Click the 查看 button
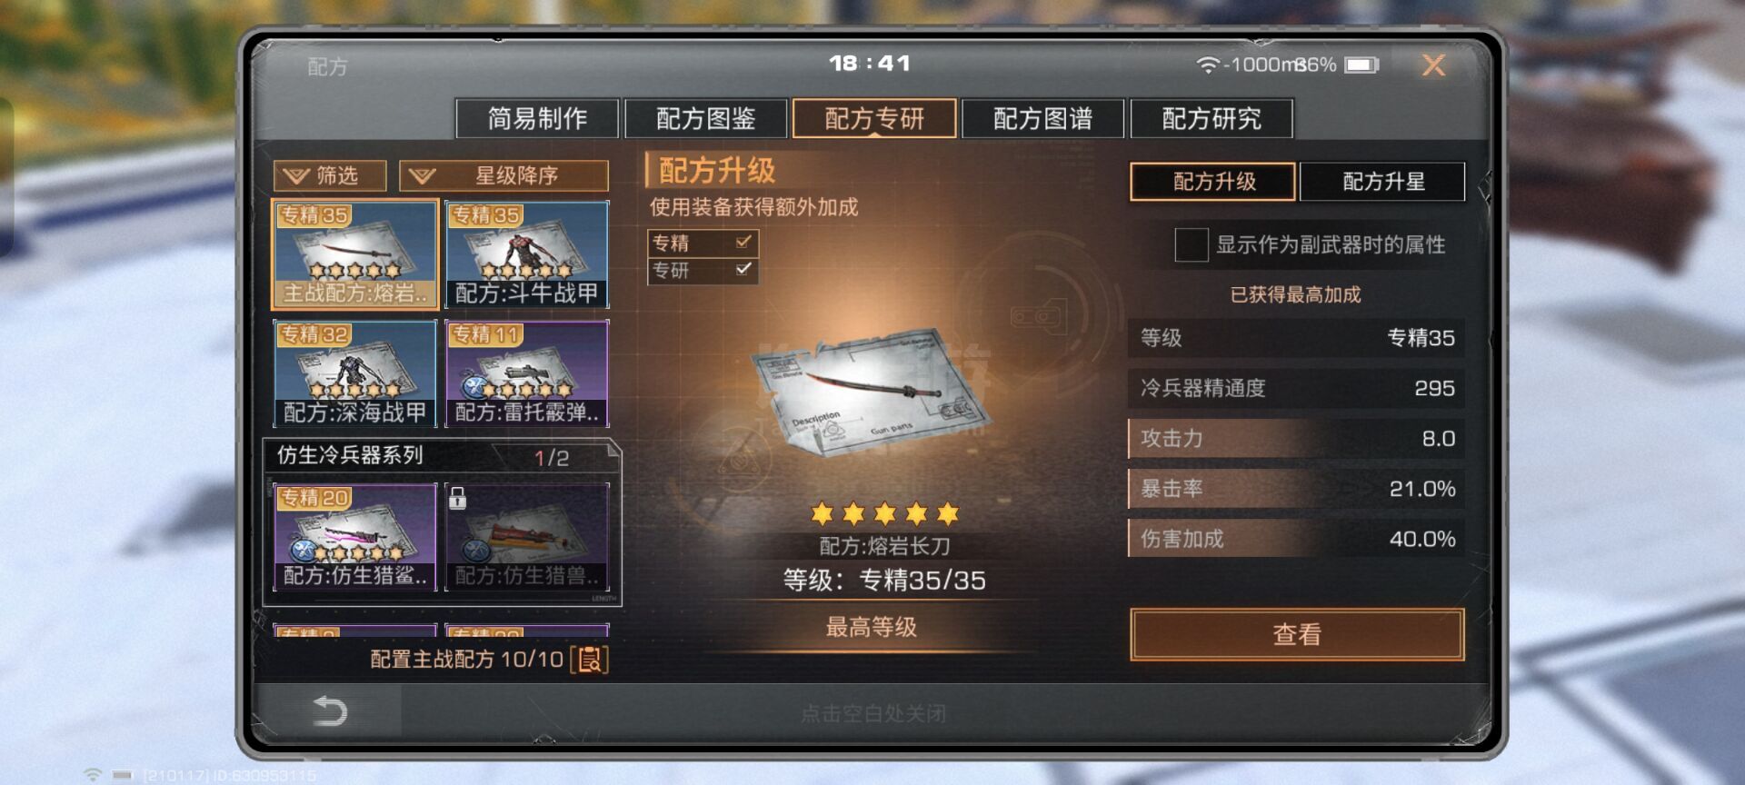The width and height of the screenshot is (1745, 785). pos(1297,634)
